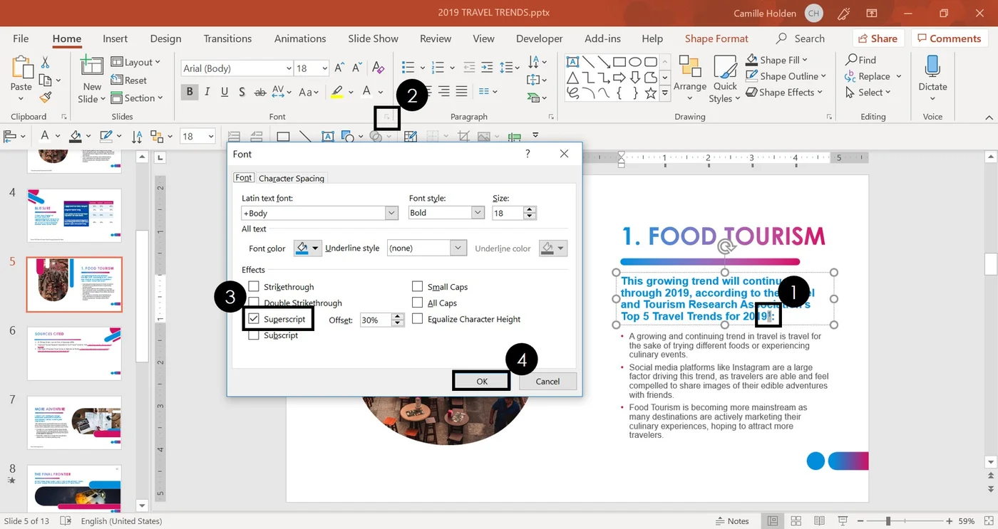Image resolution: width=998 pixels, height=529 pixels.
Task: Switch to Reading View in the status bar
Action: tap(820, 521)
